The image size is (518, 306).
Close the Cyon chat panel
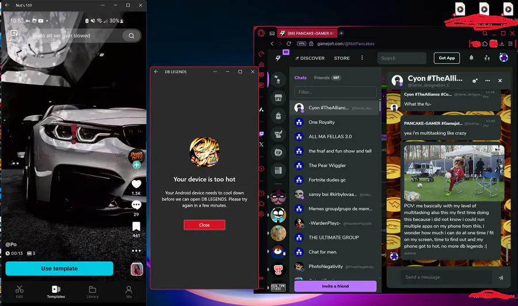tap(500, 81)
